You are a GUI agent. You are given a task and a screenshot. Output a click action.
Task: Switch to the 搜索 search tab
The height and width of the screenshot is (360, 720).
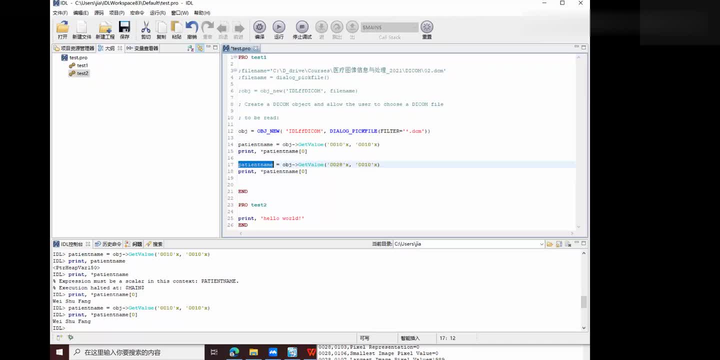[154, 244]
